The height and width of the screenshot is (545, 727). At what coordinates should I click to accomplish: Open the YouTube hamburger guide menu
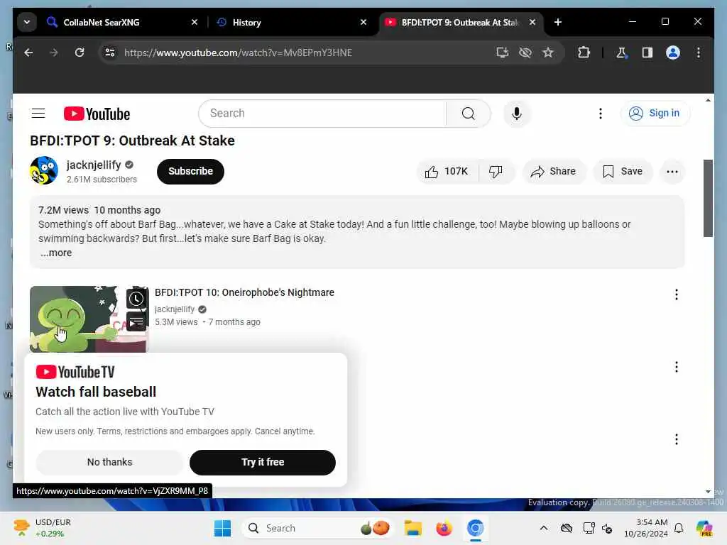38,114
